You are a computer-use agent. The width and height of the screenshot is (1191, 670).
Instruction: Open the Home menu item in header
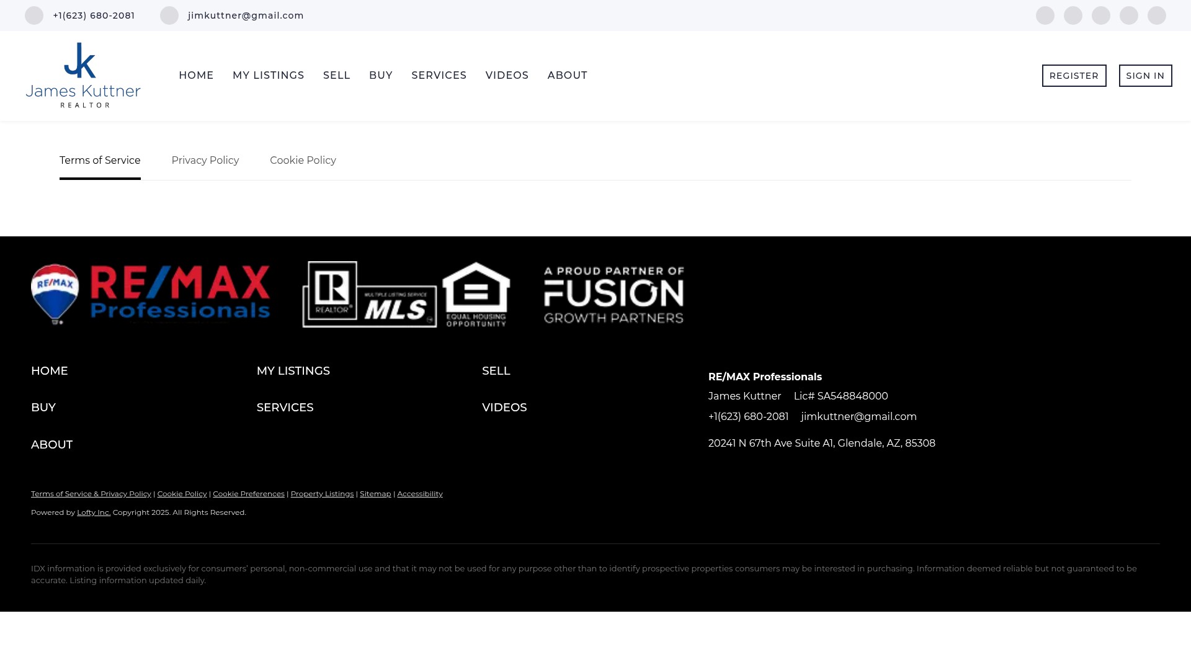coord(196,76)
